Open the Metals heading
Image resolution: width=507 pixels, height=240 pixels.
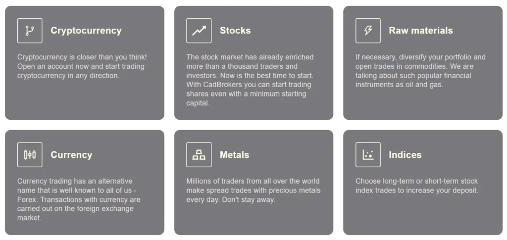point(234,155)
